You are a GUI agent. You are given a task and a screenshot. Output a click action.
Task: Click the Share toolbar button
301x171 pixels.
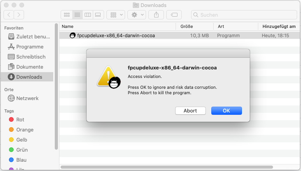coord(156,15)
